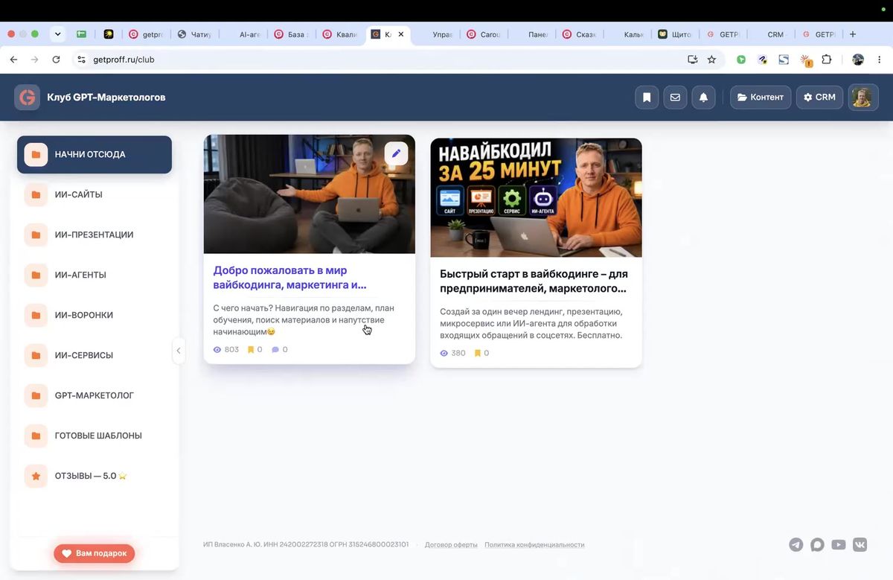The height and width of the screenshot is (580, 893).
Task: Select the ИИ-АГЕНТЫ sidebar section
Action: point(95,275)
